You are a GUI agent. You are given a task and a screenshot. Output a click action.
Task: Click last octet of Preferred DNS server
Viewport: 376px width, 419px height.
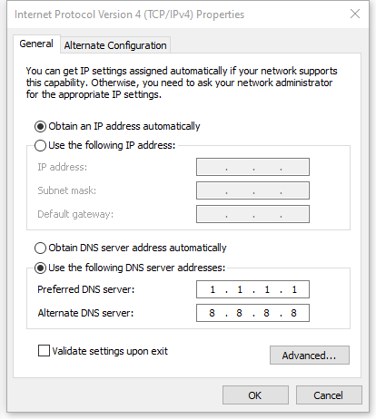(294, 289)
